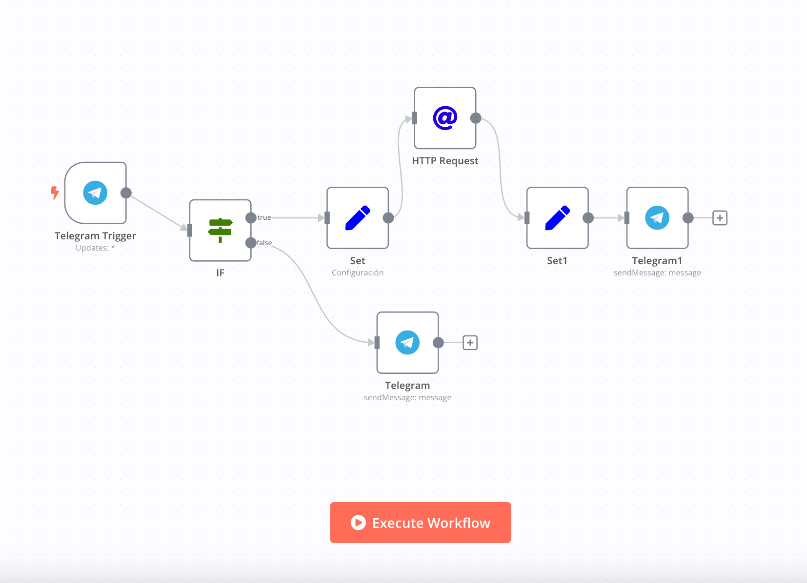Click HTTP Request output connector dot
The width and height of the screenshot is (807, 583).
pyautogui.click(x=476, y=118)
